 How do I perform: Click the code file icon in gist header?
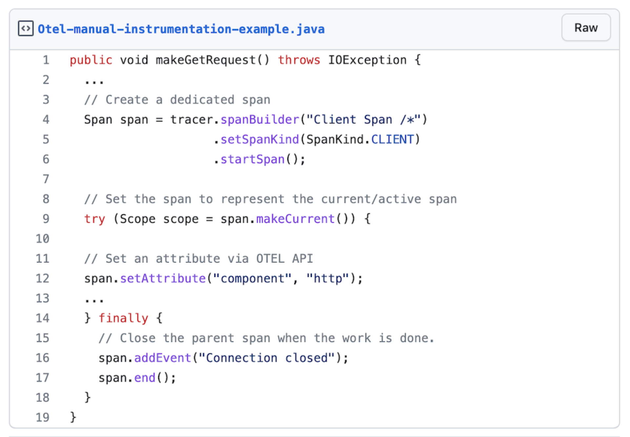(26, 29)
